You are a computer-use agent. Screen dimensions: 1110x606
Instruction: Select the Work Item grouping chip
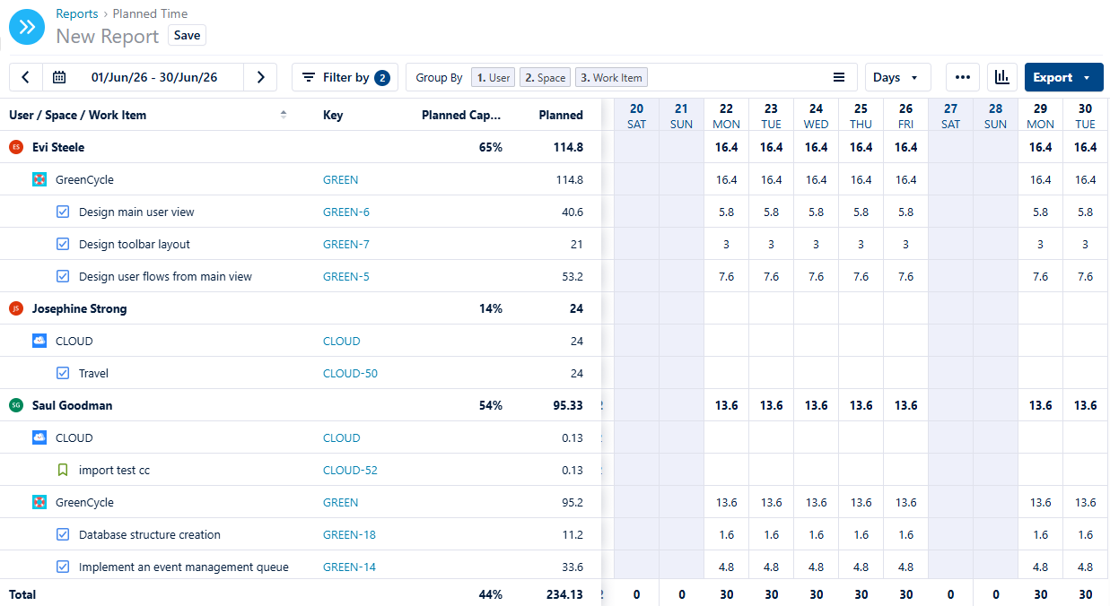point(611,77)
